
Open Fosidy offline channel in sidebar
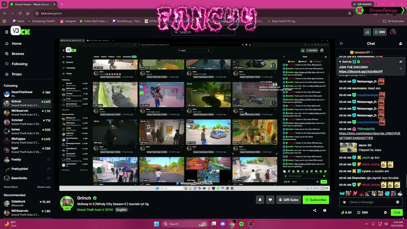[27, 159]
